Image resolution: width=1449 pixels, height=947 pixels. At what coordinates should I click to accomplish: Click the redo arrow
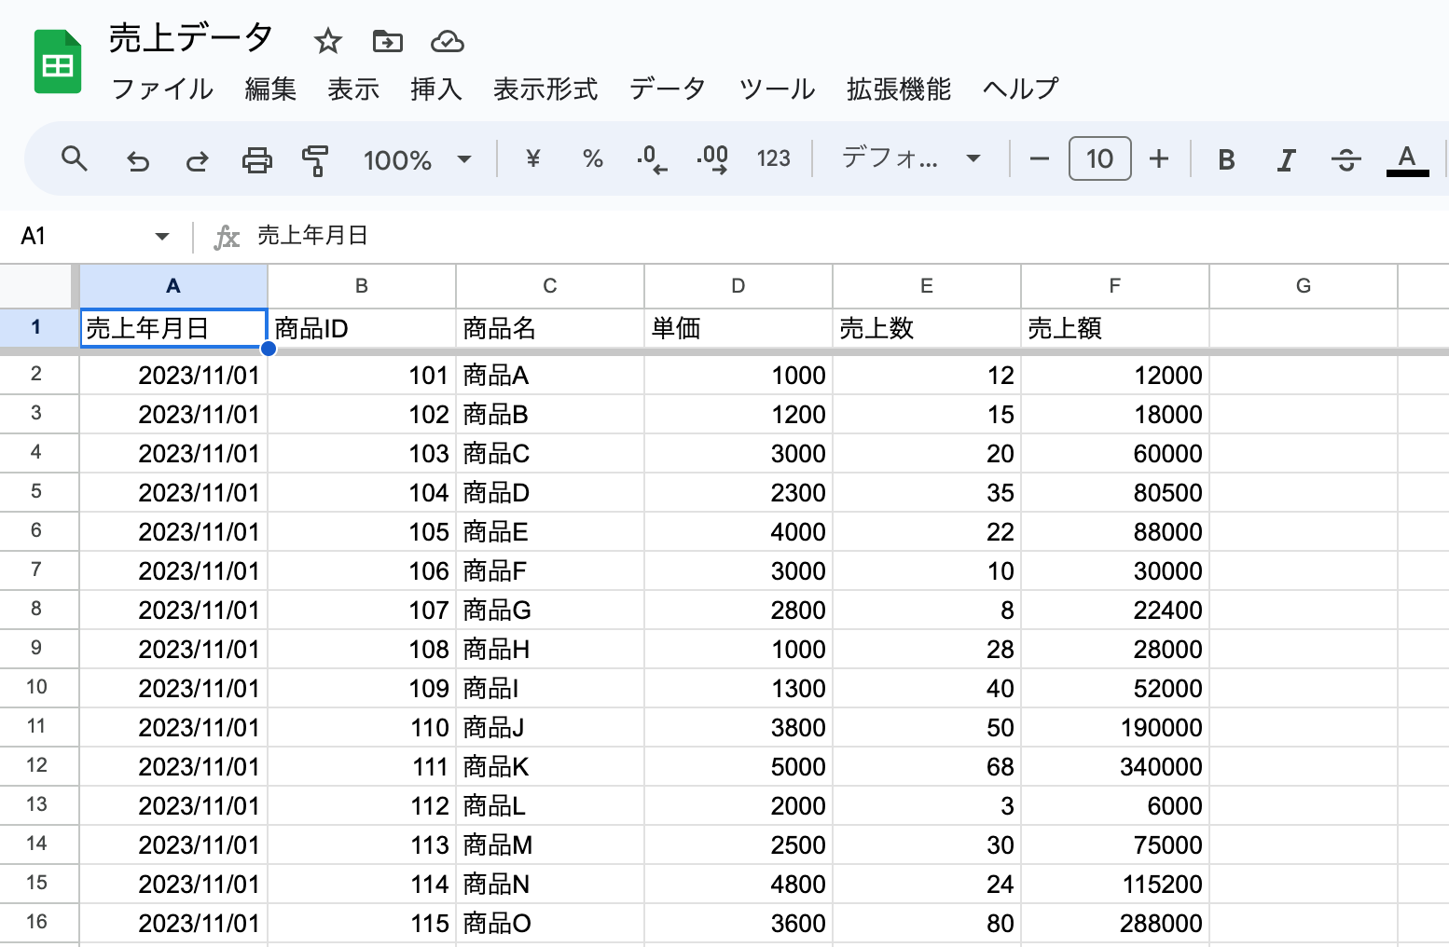(x=197, y=160)
